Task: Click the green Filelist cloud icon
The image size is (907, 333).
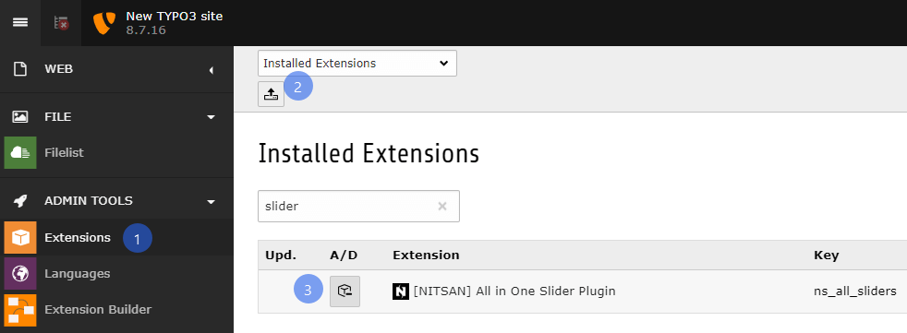Action: point(20,152)
